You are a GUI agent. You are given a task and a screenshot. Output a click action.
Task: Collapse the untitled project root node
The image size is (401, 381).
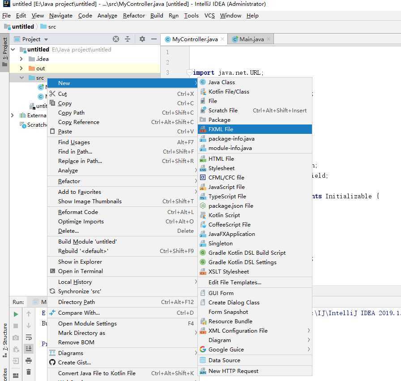(13, 49)
